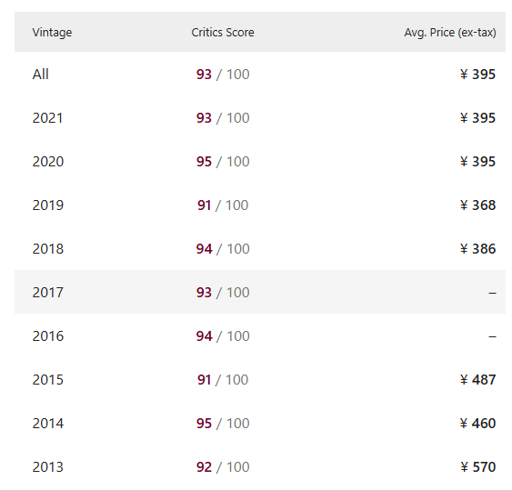Choose vintage 2019 in the table

tap(260, 205)
